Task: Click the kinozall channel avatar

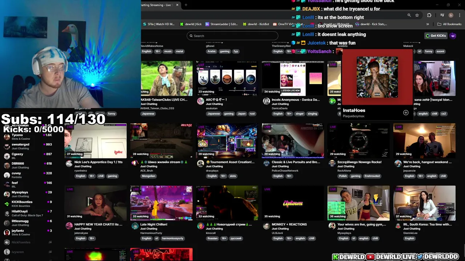Action: pyautogui.click(x=201, y=226)
